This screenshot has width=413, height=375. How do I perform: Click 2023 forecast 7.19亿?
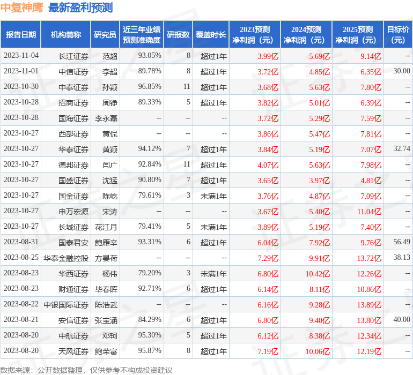(x=268, y=351)
